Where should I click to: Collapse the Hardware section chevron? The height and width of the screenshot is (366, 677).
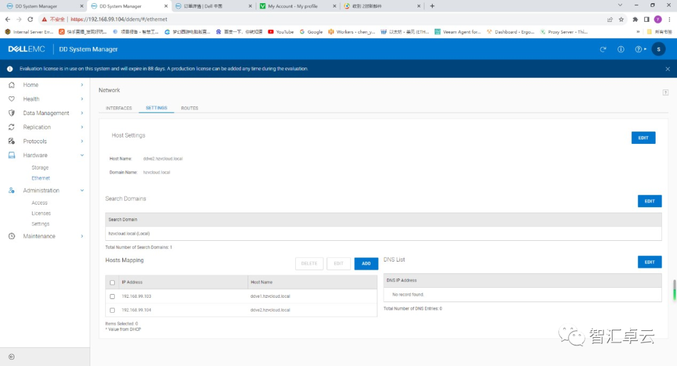point(82,155)
